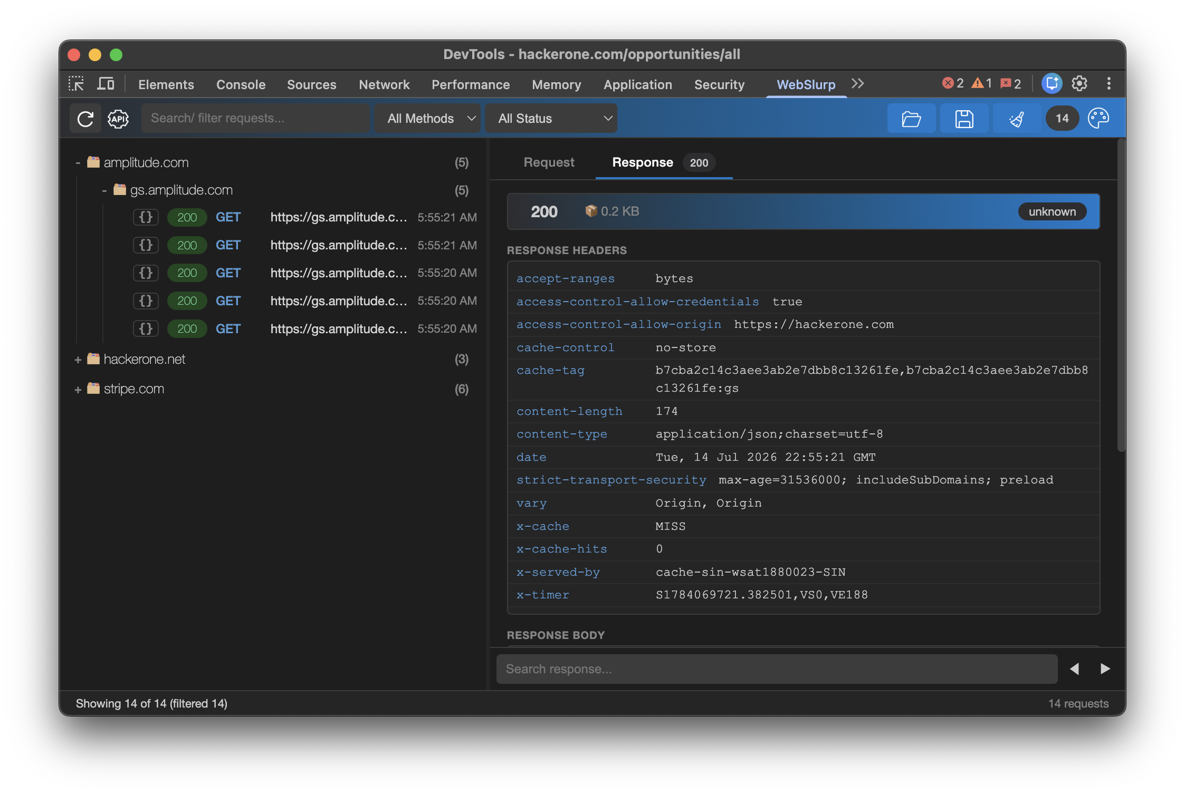Click in the Search response field
Viewport: 1185px width, 794px height.
[777, 669]
